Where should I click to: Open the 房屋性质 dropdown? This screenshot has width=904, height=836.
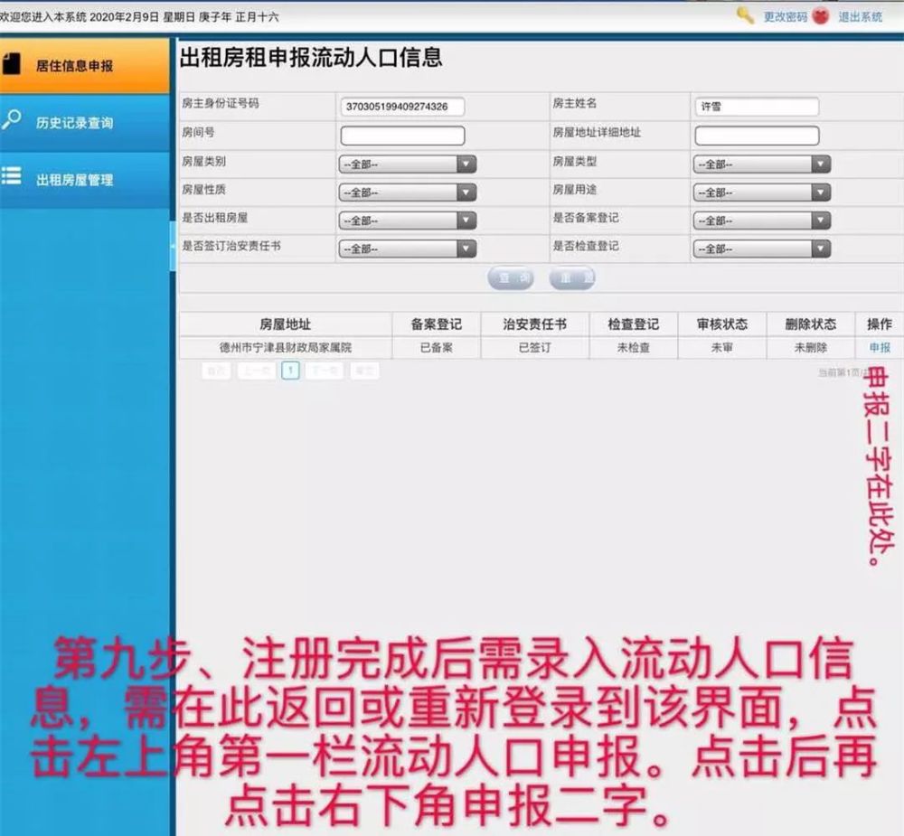point(408,192)
